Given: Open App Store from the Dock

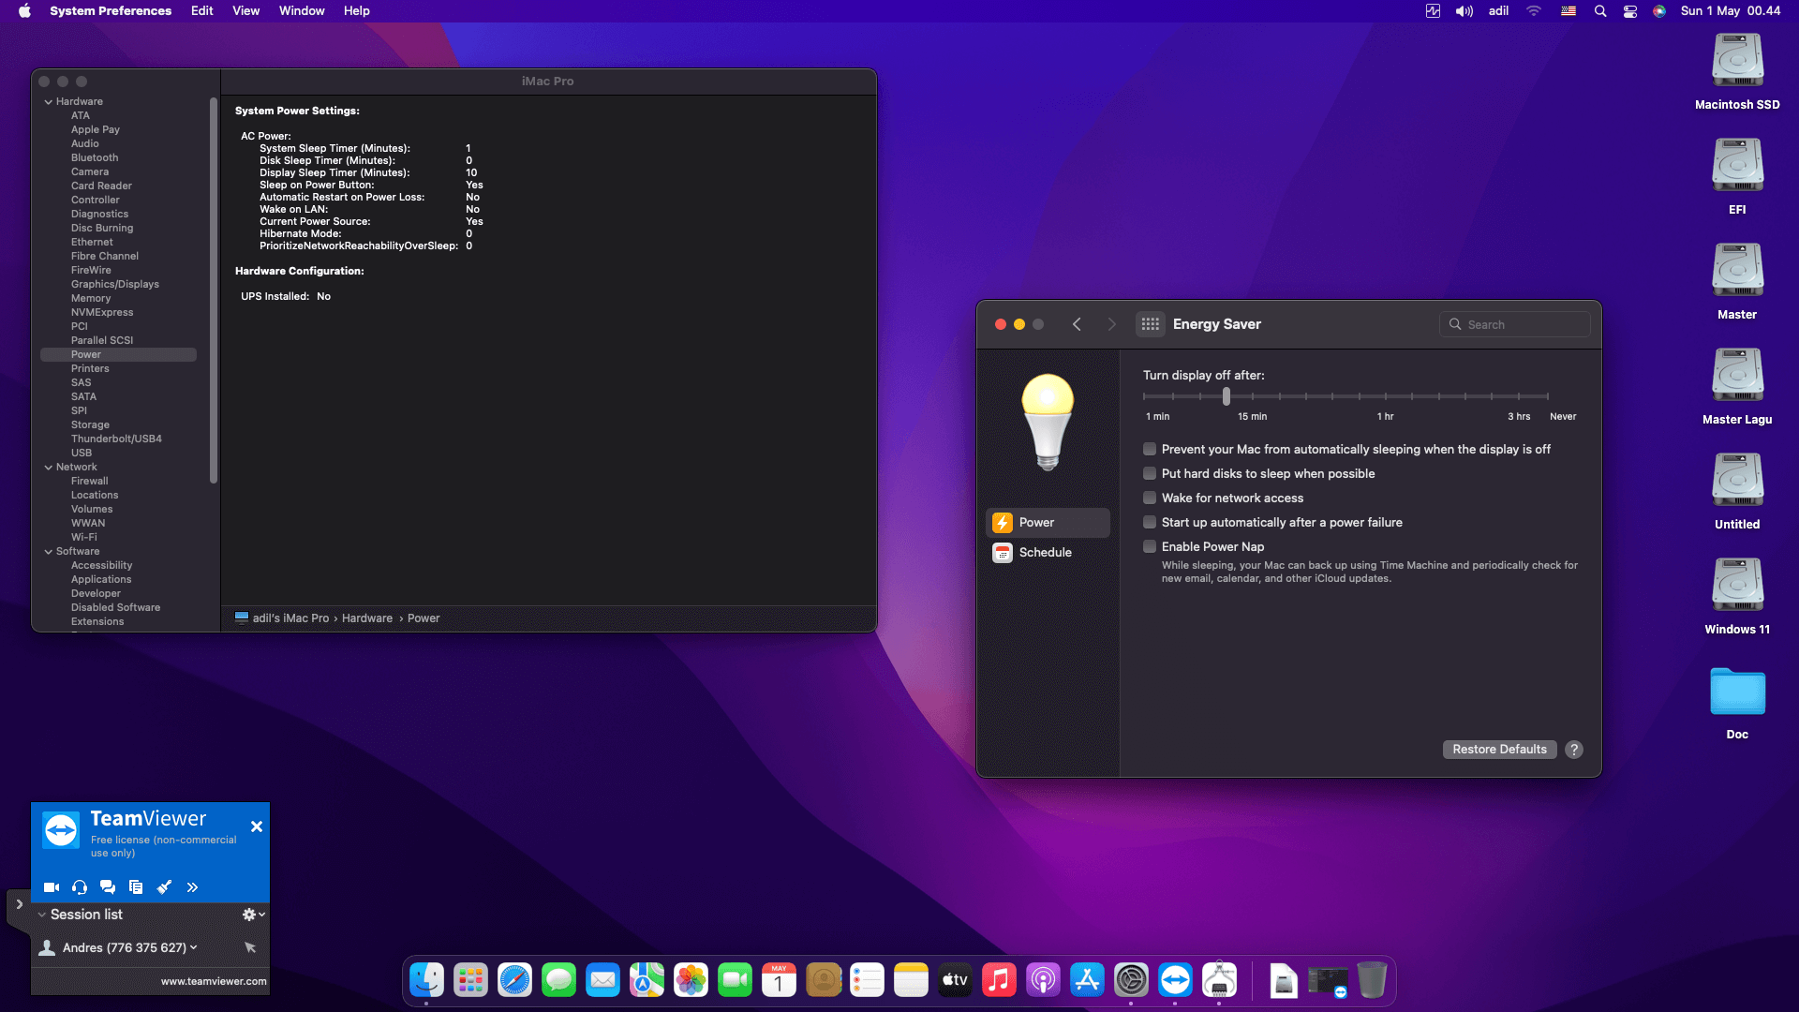Looking at the screenshot, I should coord(1087,980).
